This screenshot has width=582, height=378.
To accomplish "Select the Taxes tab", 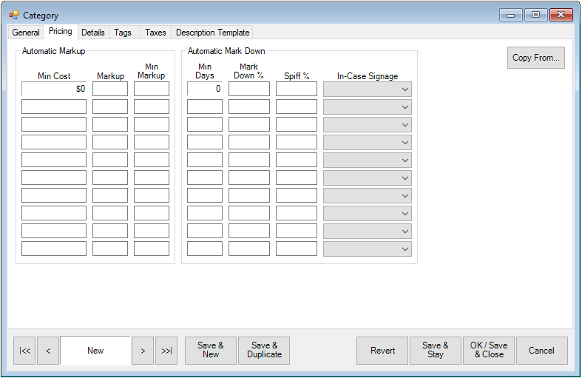I will coord(155,33).
